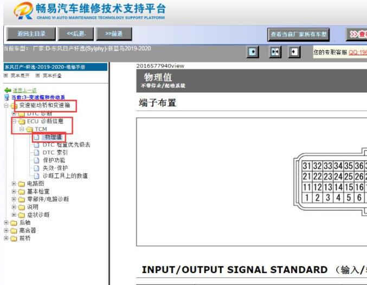Screen dimensions: 367x285
Task: Click the 畅易 platform logo icon
Action: tap(23, 10)
